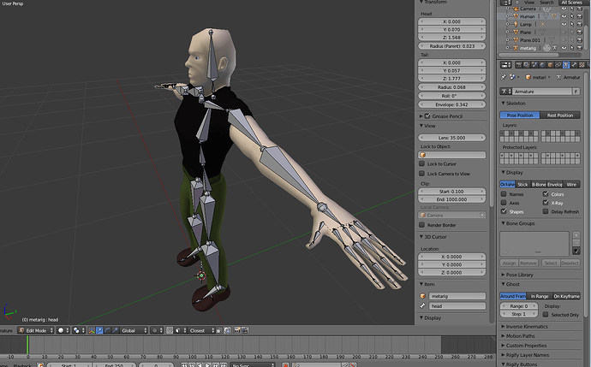Open the Armature object data tab
This screenshot has width=591, height=367.
coord(566,65)
